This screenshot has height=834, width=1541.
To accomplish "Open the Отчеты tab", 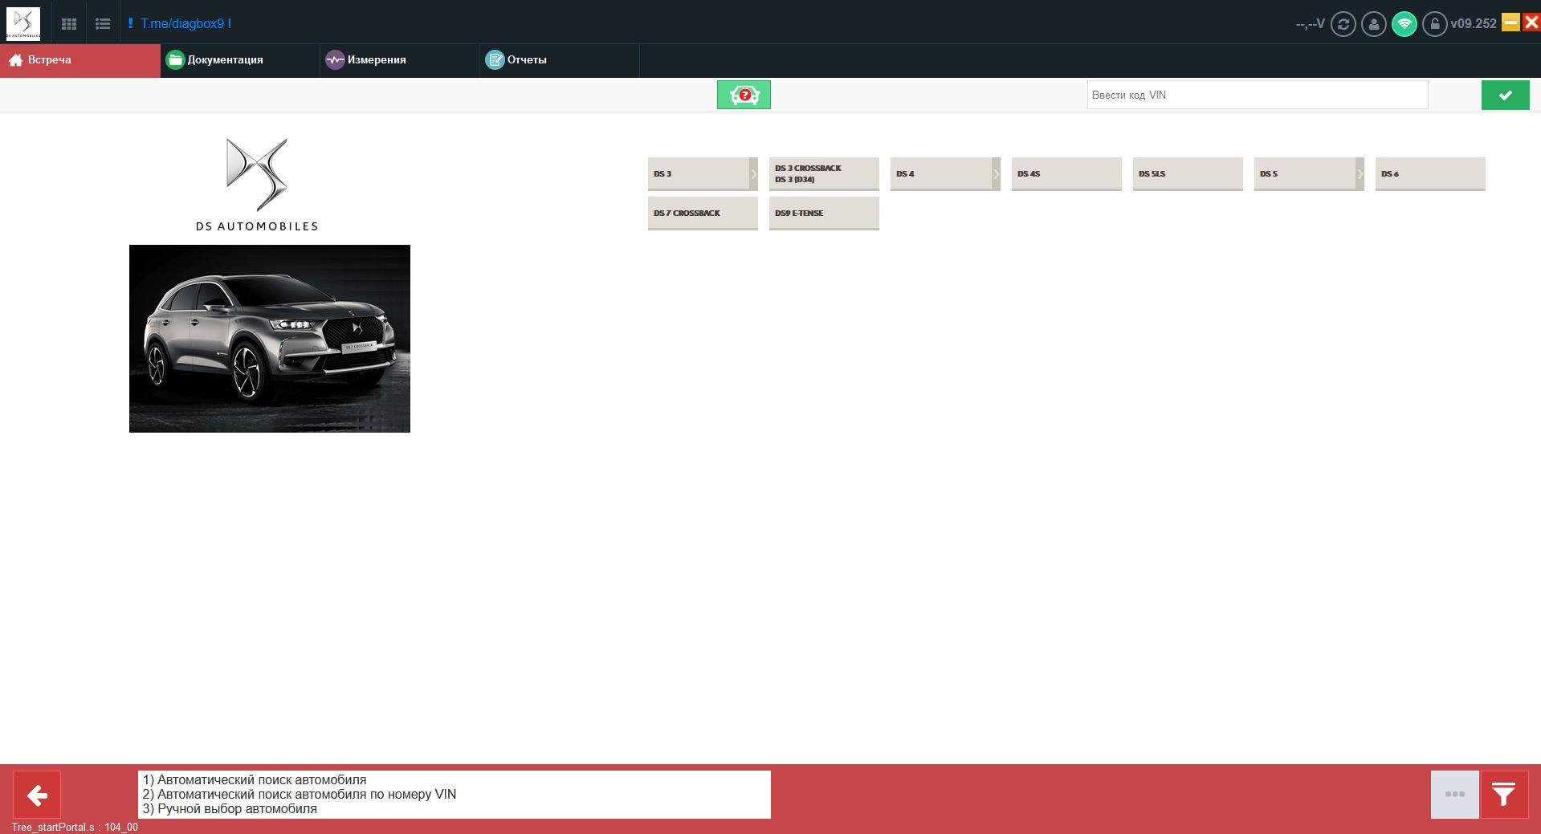I will 560,60.
